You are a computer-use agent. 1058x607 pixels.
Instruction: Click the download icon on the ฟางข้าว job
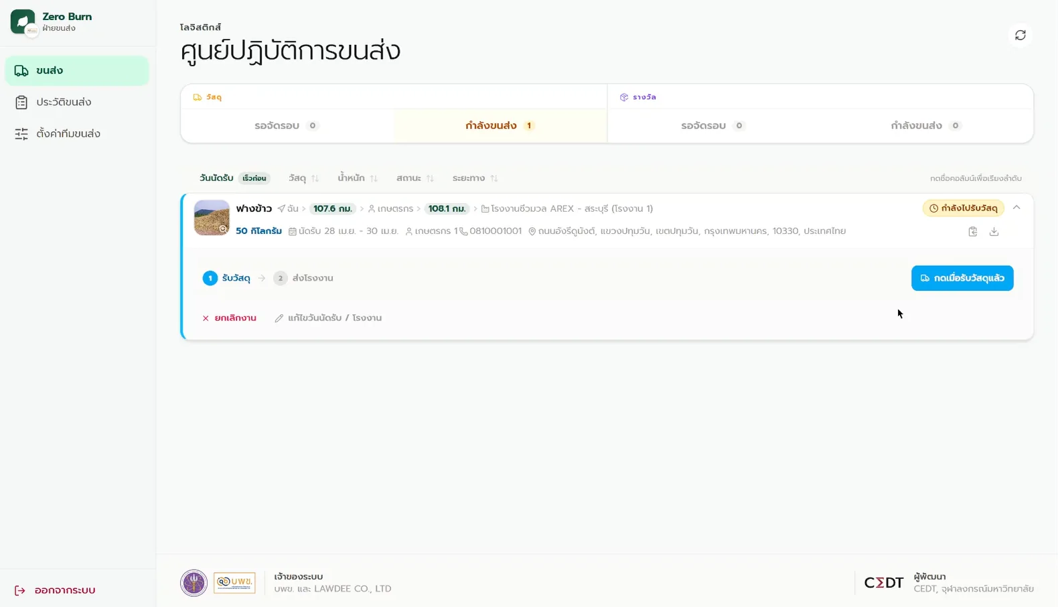[x=994, y=231]
